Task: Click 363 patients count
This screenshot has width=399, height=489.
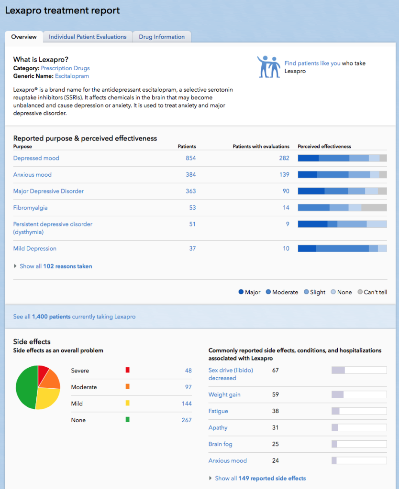Action: [190, 191]
